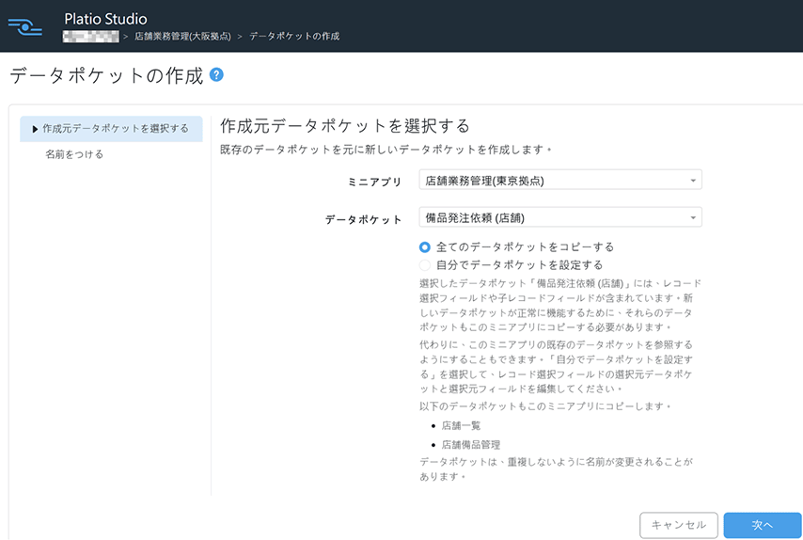
Task: Click データポケットの作成 breadcrumb item
Action: [x=294, y=37]
